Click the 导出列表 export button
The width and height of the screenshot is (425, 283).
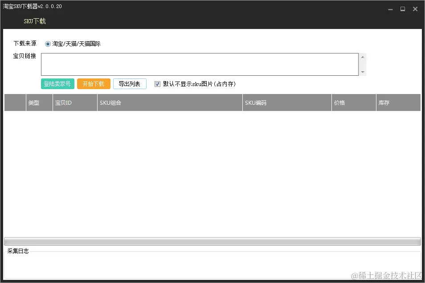(x=130, y=84)
